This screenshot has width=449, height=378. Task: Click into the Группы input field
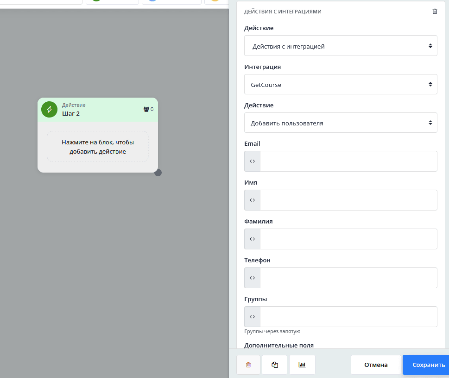348,317
